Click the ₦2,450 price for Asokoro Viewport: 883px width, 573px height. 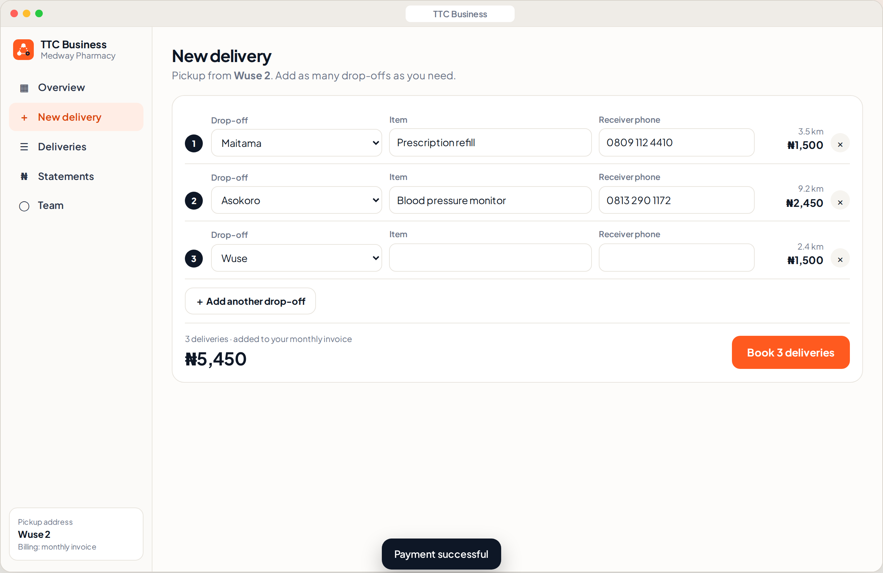tap(804, 203)
